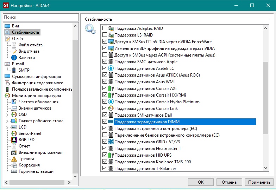Viewport: 276px width, 190px height.
Task: Click the Заметки info icon
Action: coord(14,58)
